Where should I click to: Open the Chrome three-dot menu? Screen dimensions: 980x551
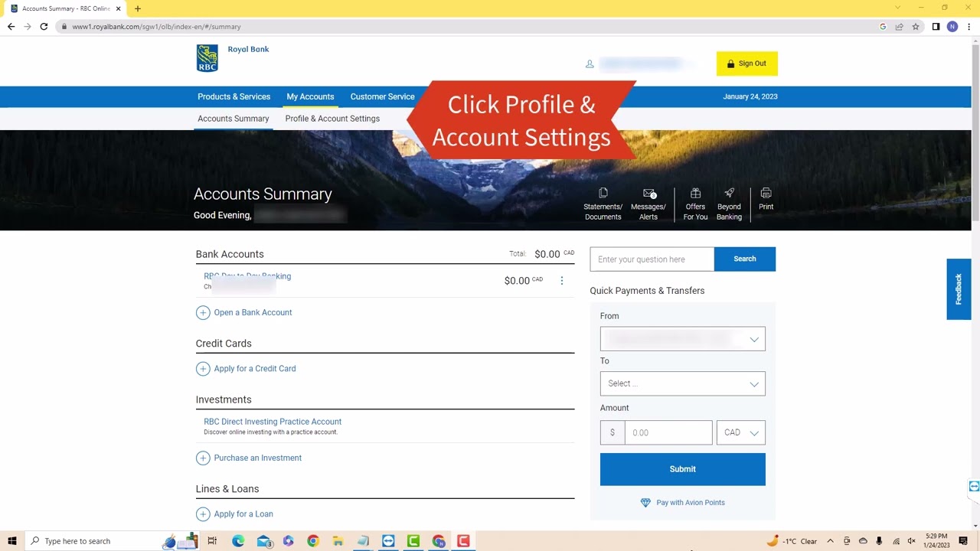coord(969,27)
